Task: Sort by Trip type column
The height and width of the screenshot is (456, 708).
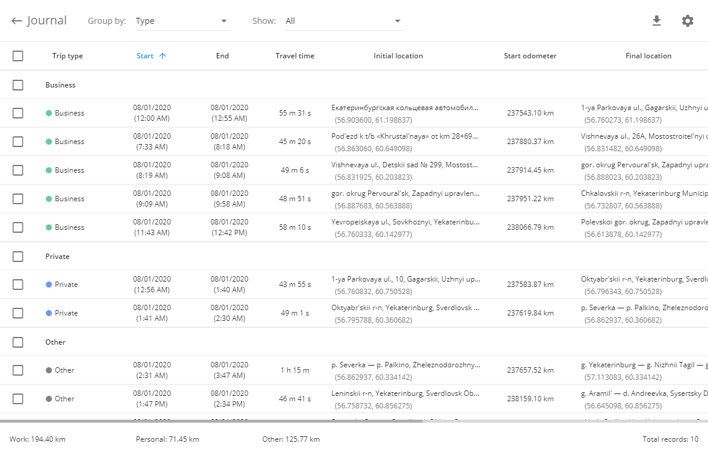Action: click(x=67, y=56)
